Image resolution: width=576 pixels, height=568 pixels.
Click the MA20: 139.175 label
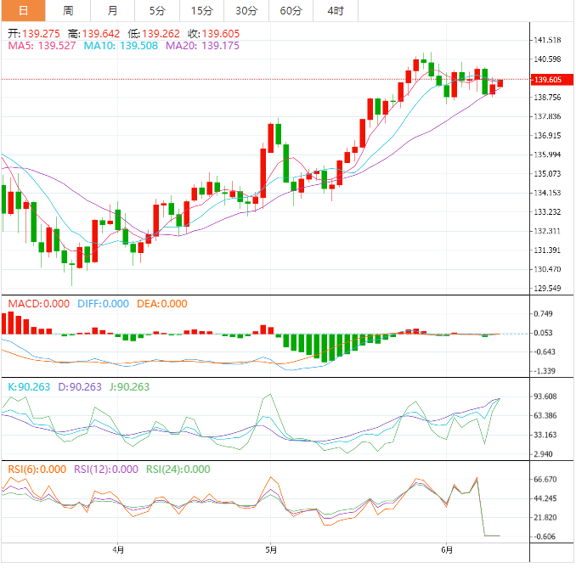click(x=202, y=46)
